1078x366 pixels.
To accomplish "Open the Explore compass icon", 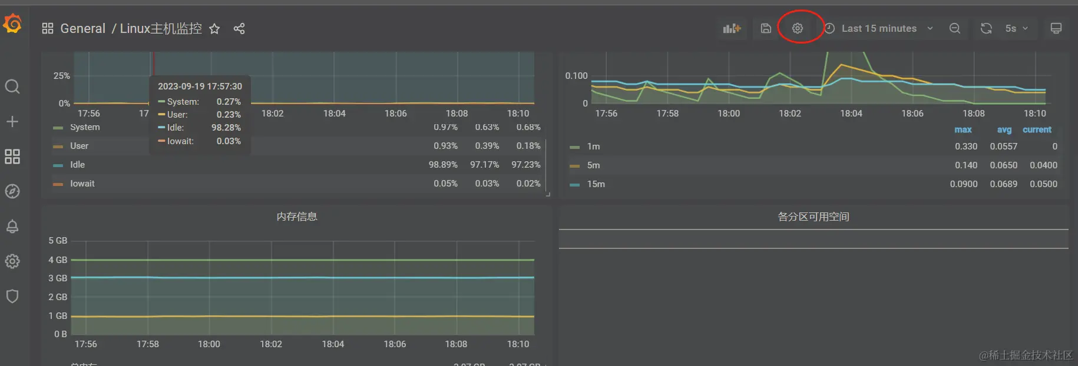I will click(12, 191).
